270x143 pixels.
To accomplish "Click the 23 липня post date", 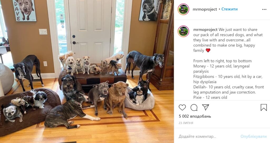I will [x=186, y=123].
